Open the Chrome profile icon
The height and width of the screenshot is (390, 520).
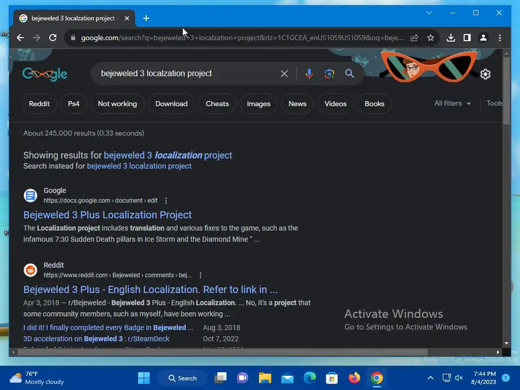point(483,38)
